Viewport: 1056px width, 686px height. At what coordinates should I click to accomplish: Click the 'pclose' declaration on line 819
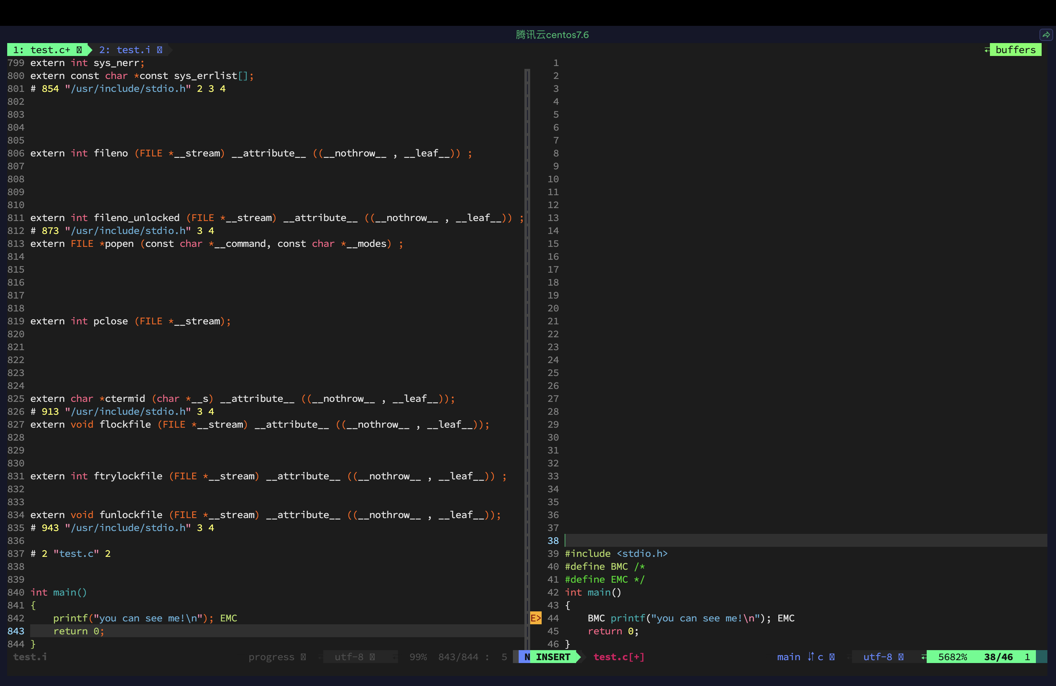pos(130,321)
